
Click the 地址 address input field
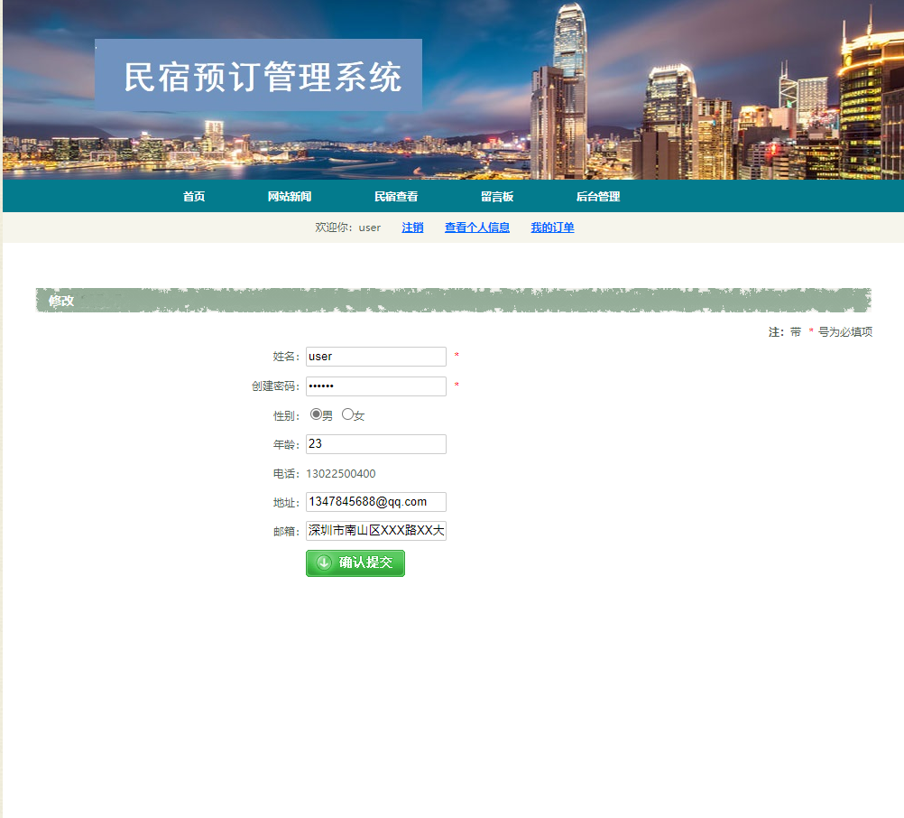375,501
